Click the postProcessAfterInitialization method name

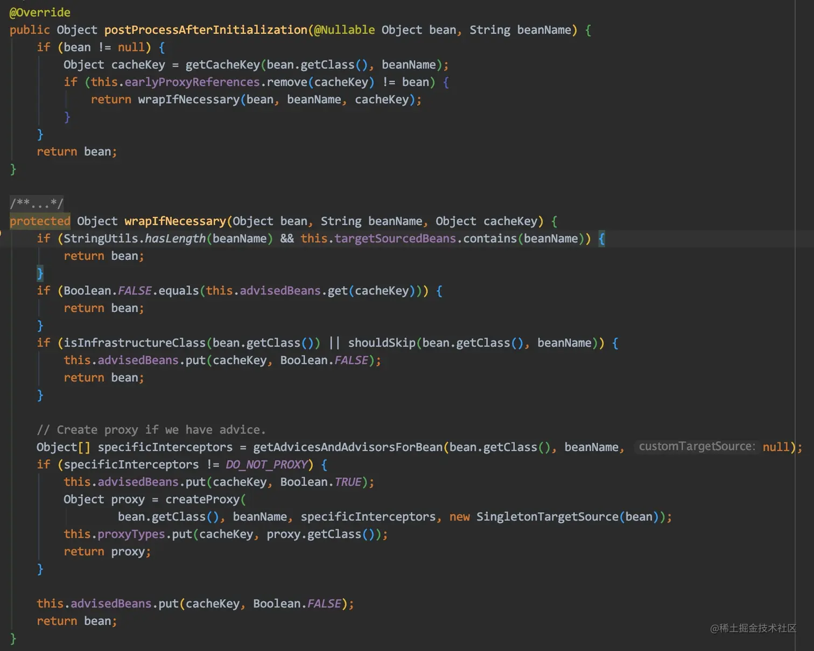(x=205, y=30)
